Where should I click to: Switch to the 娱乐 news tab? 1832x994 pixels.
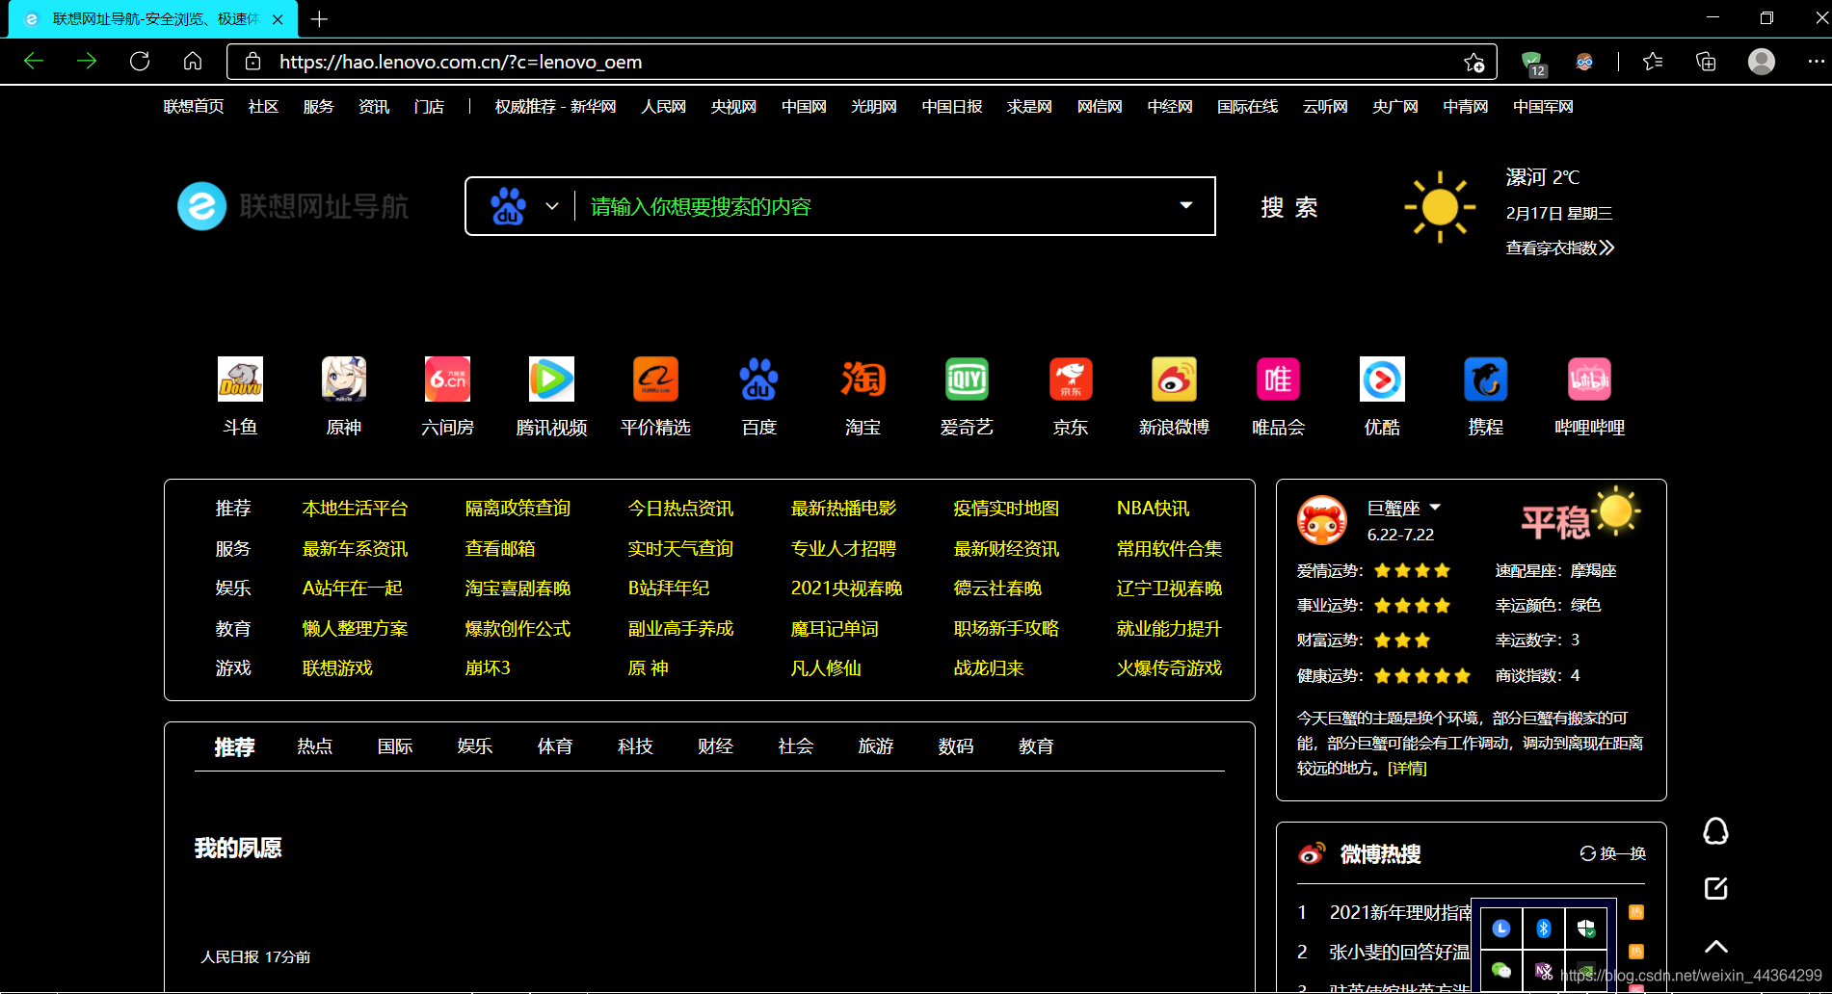[475, 746]
